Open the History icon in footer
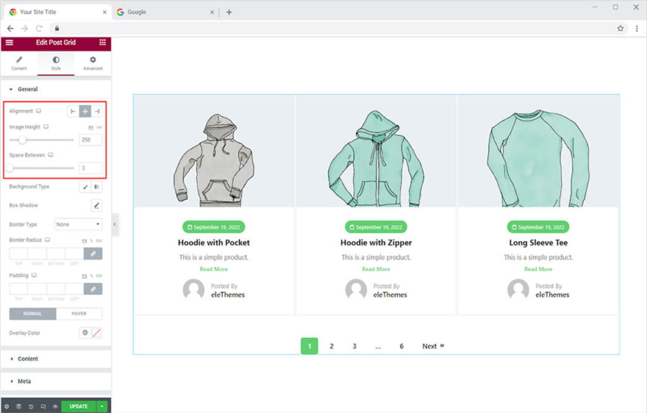Screen dimensions: 647x413 pos(30,407)
